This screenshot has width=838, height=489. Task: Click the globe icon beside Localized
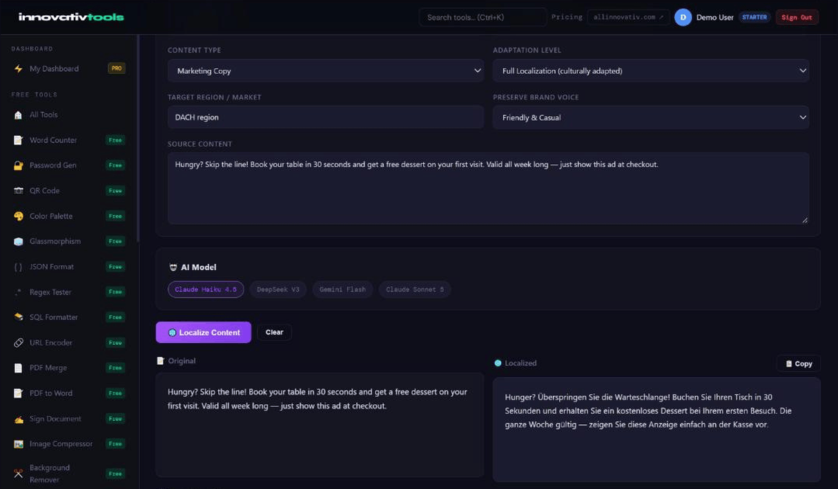(x=498, y=363)
